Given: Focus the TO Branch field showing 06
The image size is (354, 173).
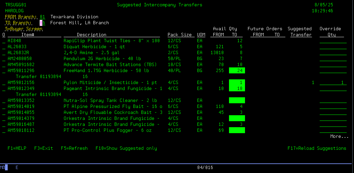Looking at the screenshot, I should (x=42, y=23).
